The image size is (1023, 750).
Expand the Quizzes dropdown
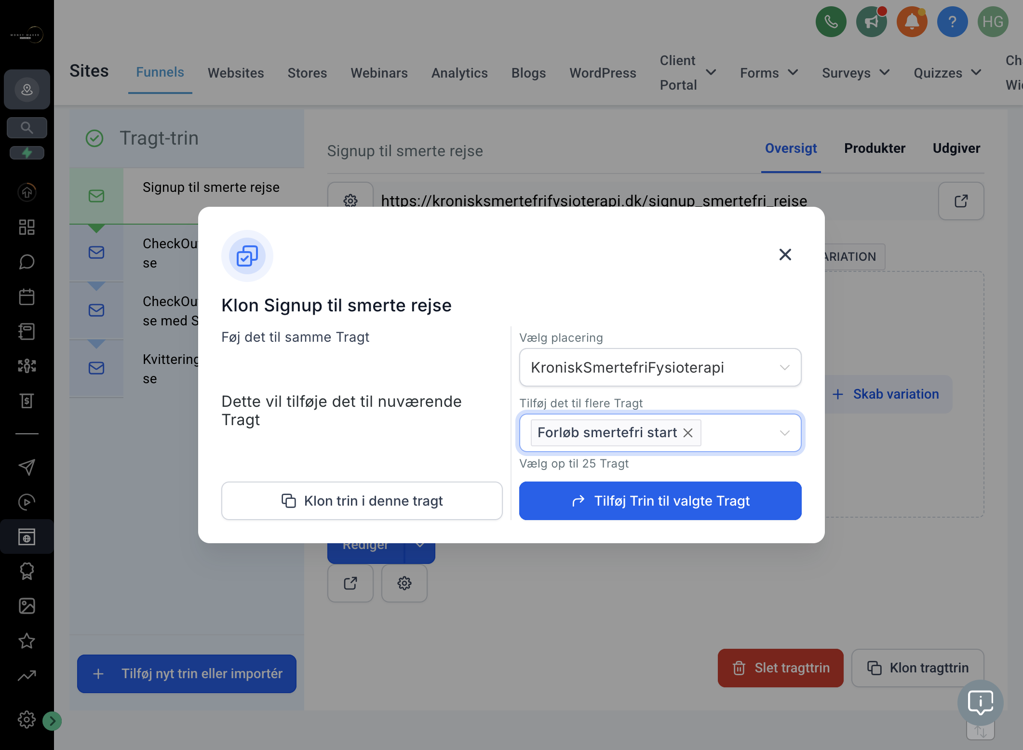tap(947, 73)
